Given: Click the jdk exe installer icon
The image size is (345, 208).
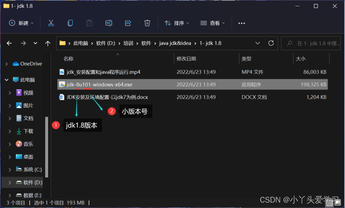Looking at the screenshot, I should click(x=62, y=85).
